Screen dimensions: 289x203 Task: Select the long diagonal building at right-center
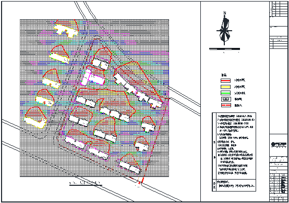(x=138, y=91)
